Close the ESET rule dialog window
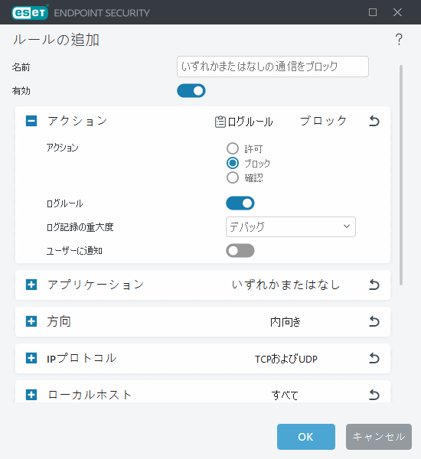Image resolution: width=421 pixels, height=459 pixels. (x=397, y=12)
